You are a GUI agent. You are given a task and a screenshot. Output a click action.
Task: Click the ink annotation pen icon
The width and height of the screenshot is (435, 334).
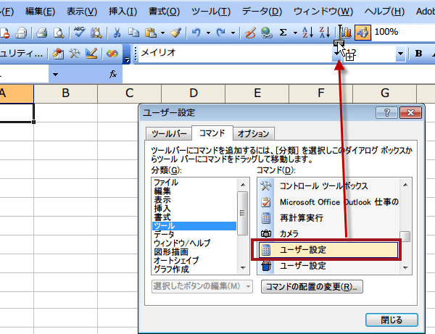click(250, 33)
